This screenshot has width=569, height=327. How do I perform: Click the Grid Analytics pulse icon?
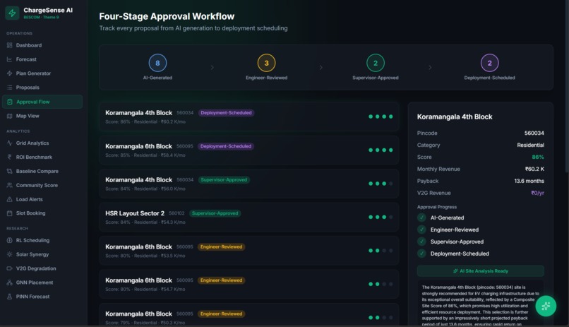(x=9, y=143)
